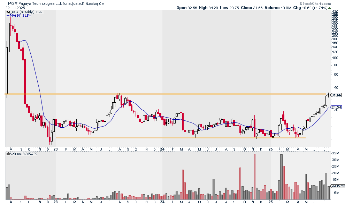Click the 23 year label under volume panel
The image size is (345, 205).
[55, 202]
